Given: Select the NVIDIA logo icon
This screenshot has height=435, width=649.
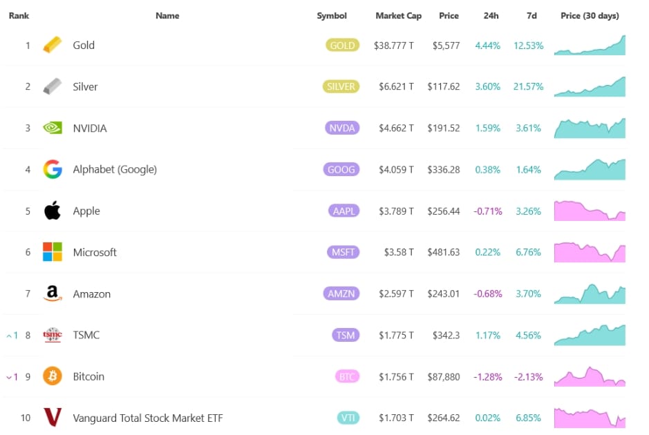Looking at the screenshot, I should click(53, 128).
